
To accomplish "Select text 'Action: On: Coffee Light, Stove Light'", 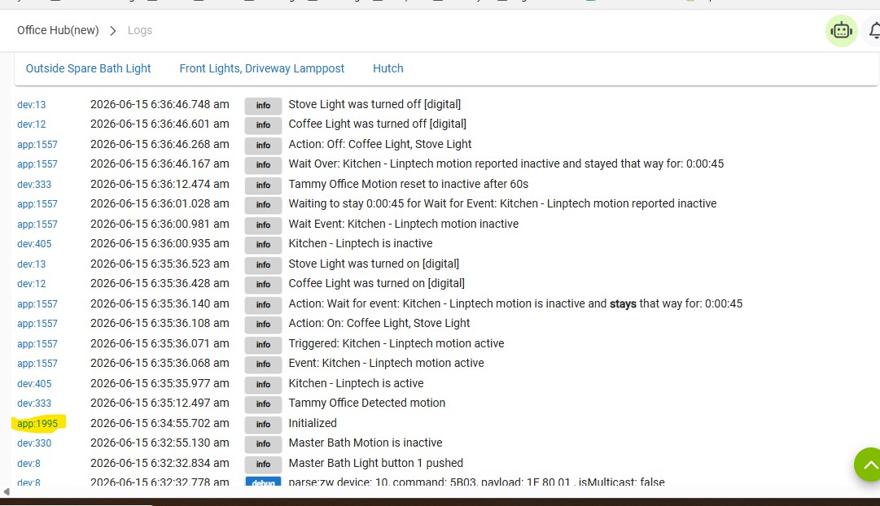I will [x=379, y=323].
